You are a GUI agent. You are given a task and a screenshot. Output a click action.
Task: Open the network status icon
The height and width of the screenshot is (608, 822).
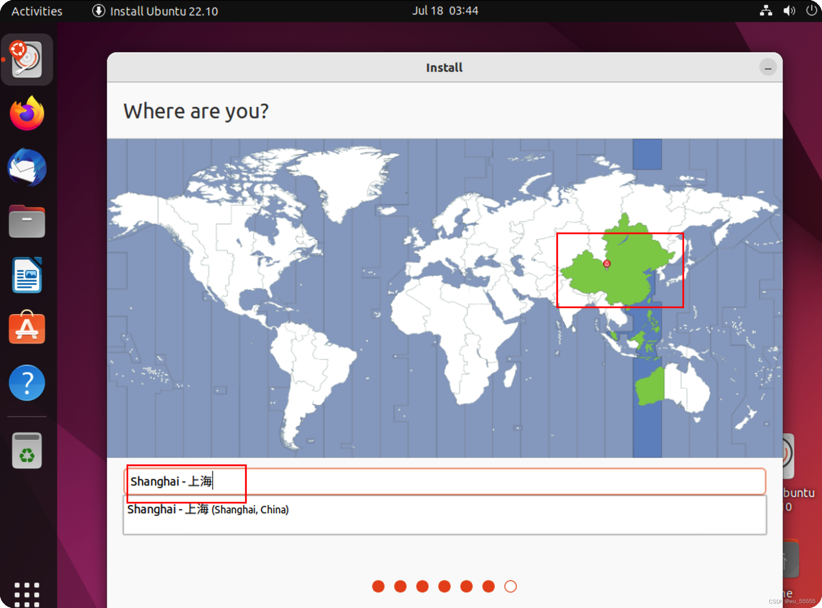tap(766, 11)
